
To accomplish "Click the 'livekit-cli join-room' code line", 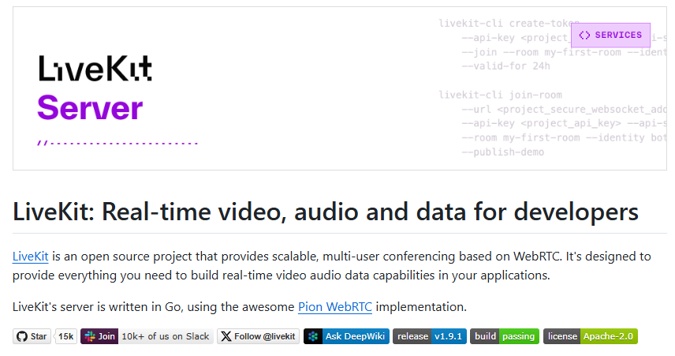I will [x=500, y=95].
